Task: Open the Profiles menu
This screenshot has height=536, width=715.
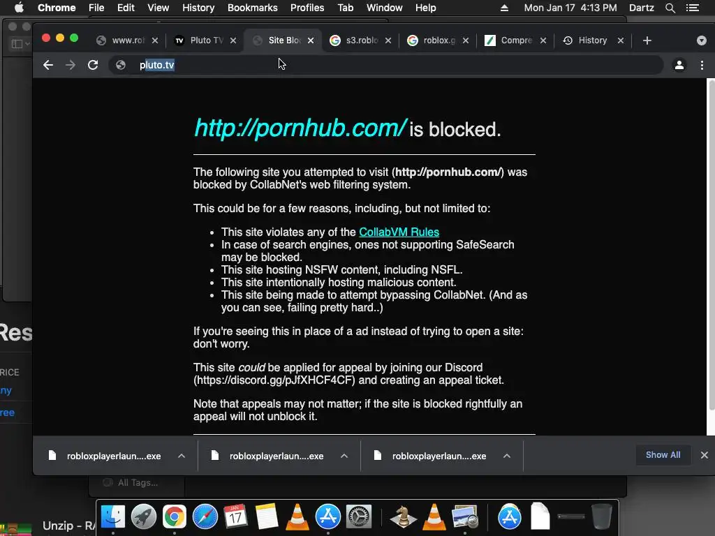Action: (x=307, y=8)
